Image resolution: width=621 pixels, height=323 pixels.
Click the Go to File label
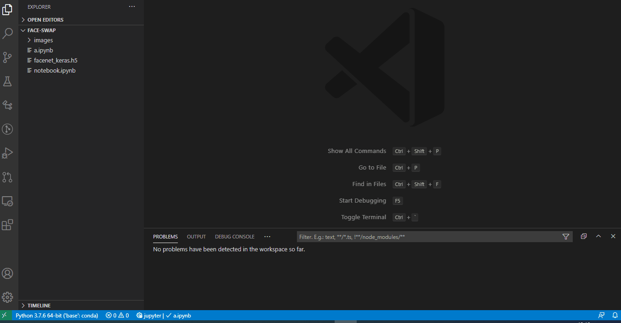pos(372,168)
